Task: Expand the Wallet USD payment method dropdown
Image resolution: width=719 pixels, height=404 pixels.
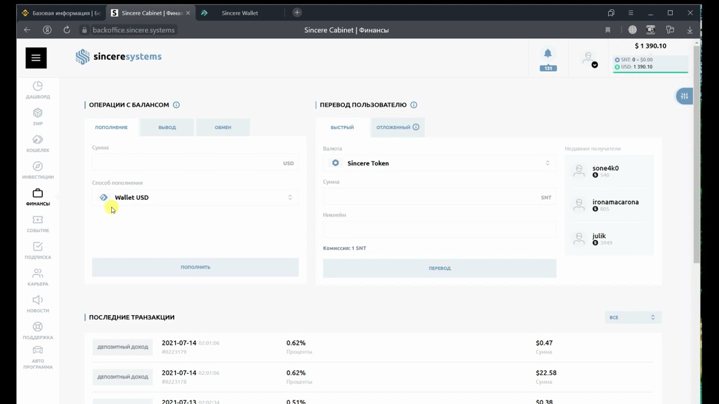Action: (x=195, y=198)
